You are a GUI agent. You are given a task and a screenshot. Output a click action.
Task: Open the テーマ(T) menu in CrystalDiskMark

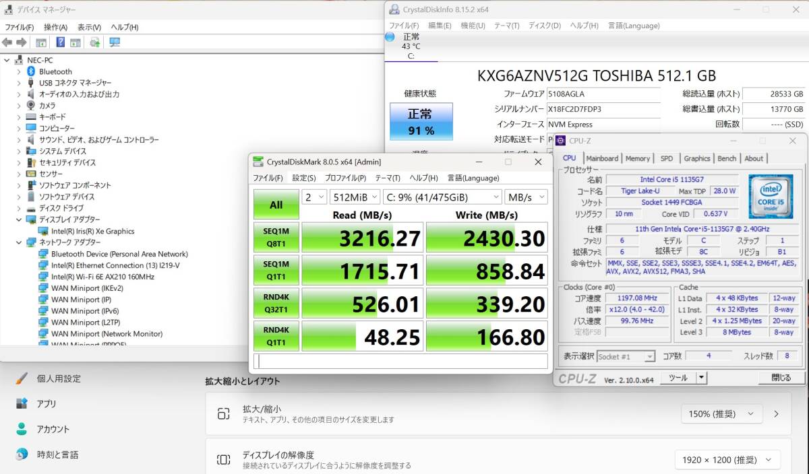388,177
